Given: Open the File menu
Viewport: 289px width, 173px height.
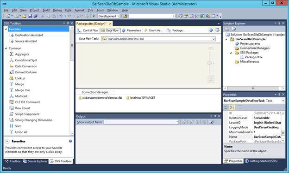Looking at the screenshot, I should pos(6,10).
